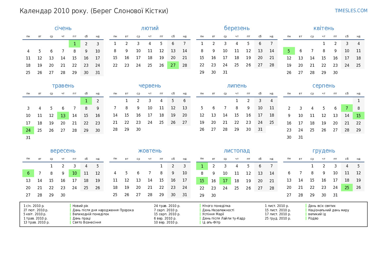
Task: Click legend entry 'Нічого понеділка'
Action: click(216, 206)
